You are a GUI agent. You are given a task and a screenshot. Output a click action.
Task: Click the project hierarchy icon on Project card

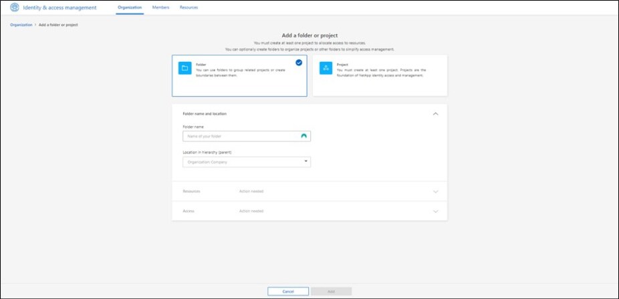click(326, 68)
